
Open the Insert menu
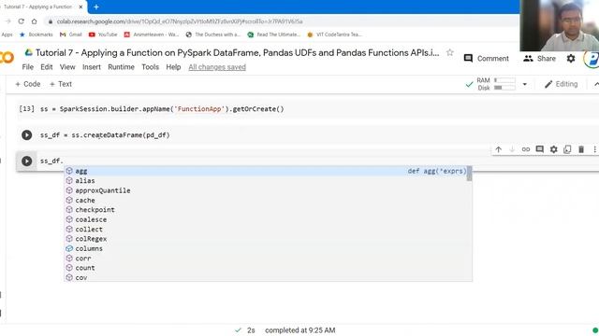point(92,67)
